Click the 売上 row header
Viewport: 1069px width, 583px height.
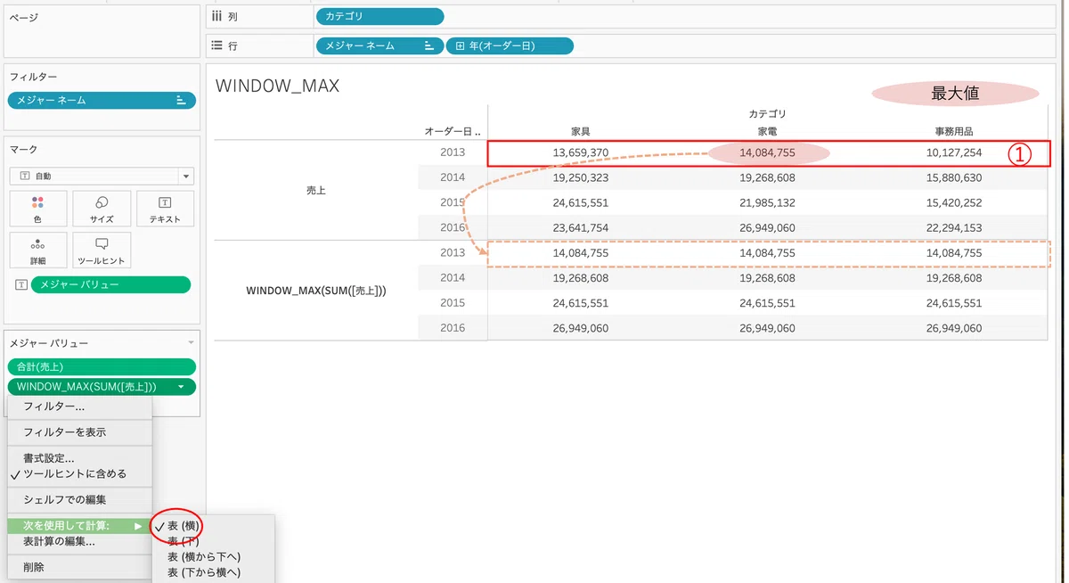316,190
